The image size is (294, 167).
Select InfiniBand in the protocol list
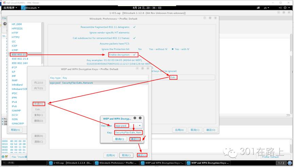pos(17,85)
